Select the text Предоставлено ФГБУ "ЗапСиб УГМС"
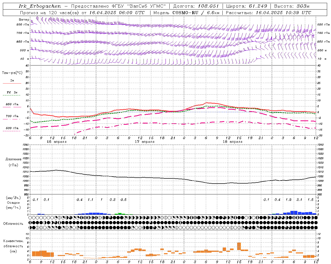 click(118, 6)
